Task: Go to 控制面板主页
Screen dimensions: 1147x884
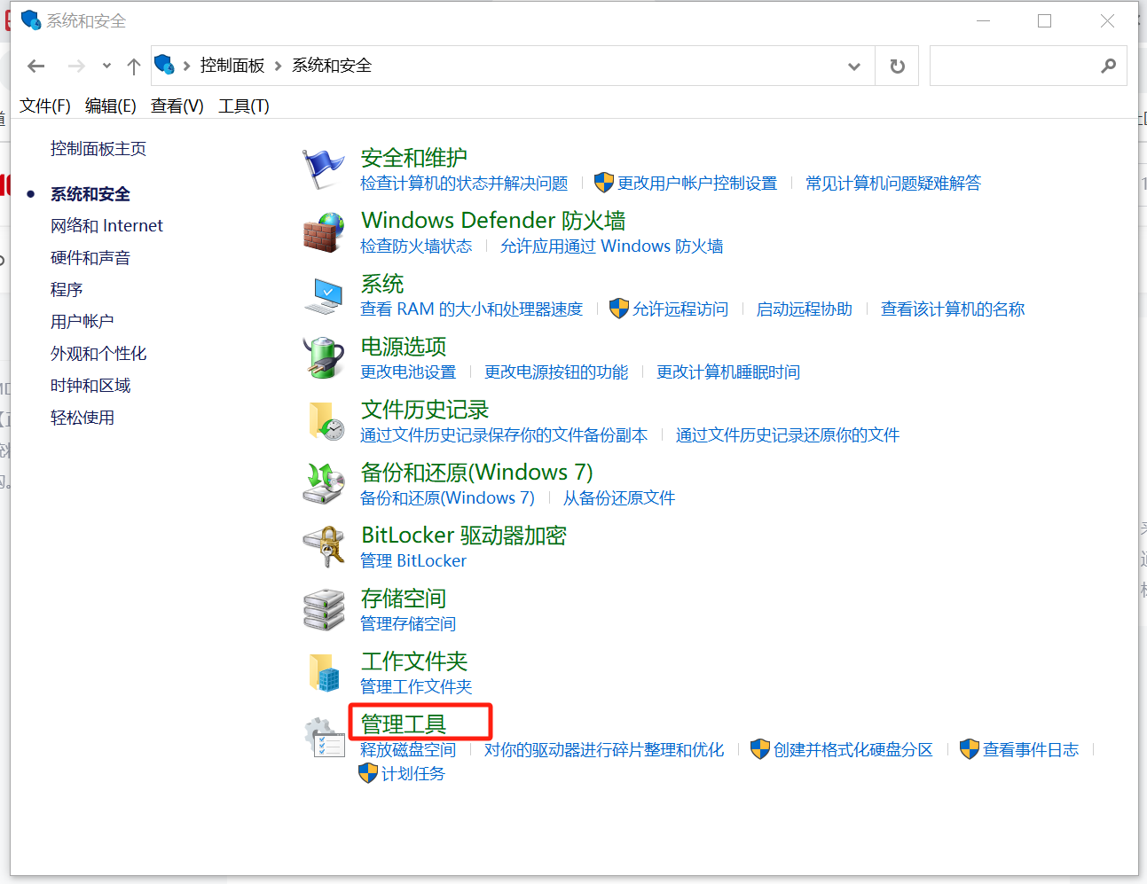Action: [98, 149]
